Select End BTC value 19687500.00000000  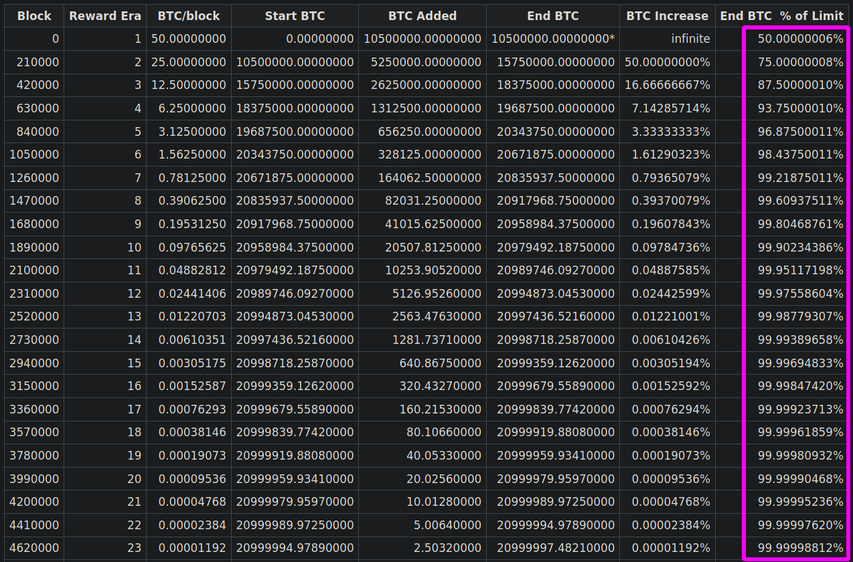(x=553, y=108)
